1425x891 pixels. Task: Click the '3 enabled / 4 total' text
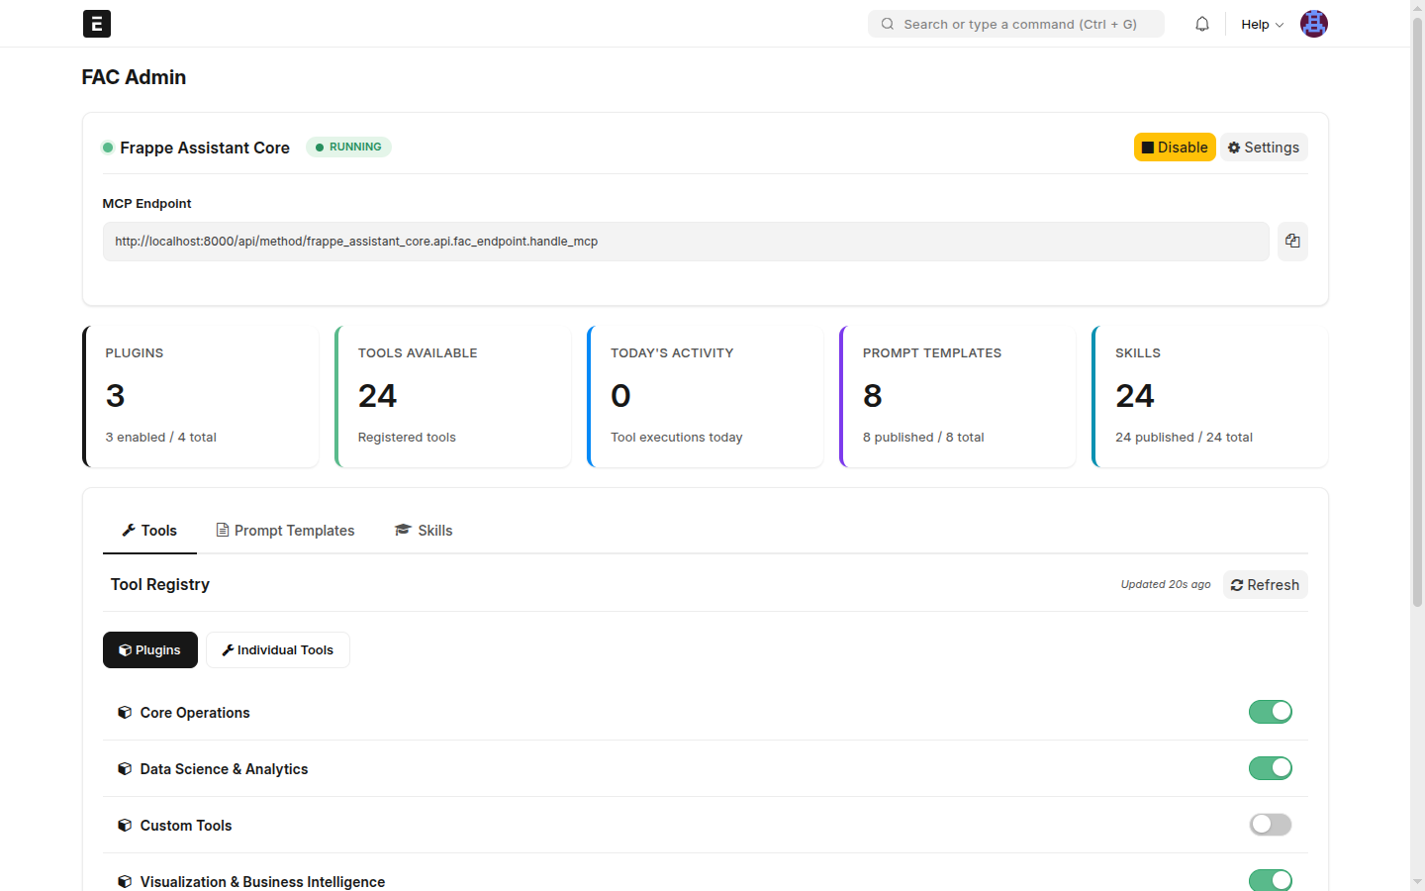tap(161, 437)
